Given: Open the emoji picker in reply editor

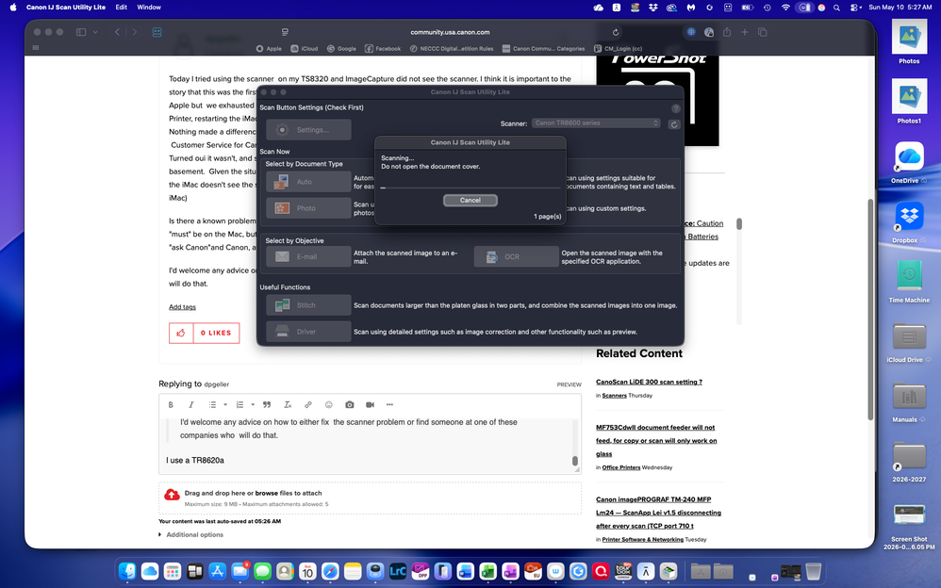Looking at the screenshot, I should click(x=328, y=405).
